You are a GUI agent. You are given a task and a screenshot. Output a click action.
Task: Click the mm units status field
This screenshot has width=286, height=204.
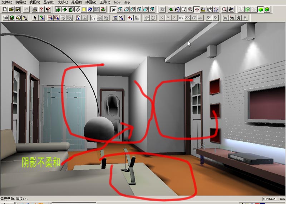[x=282, y=199]
